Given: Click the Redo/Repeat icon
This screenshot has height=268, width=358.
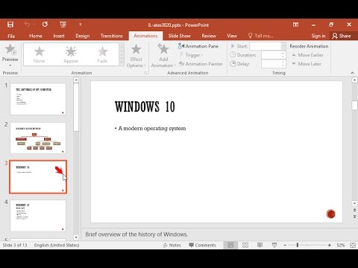Looking at the screenshot, I should tap(45, 25).
